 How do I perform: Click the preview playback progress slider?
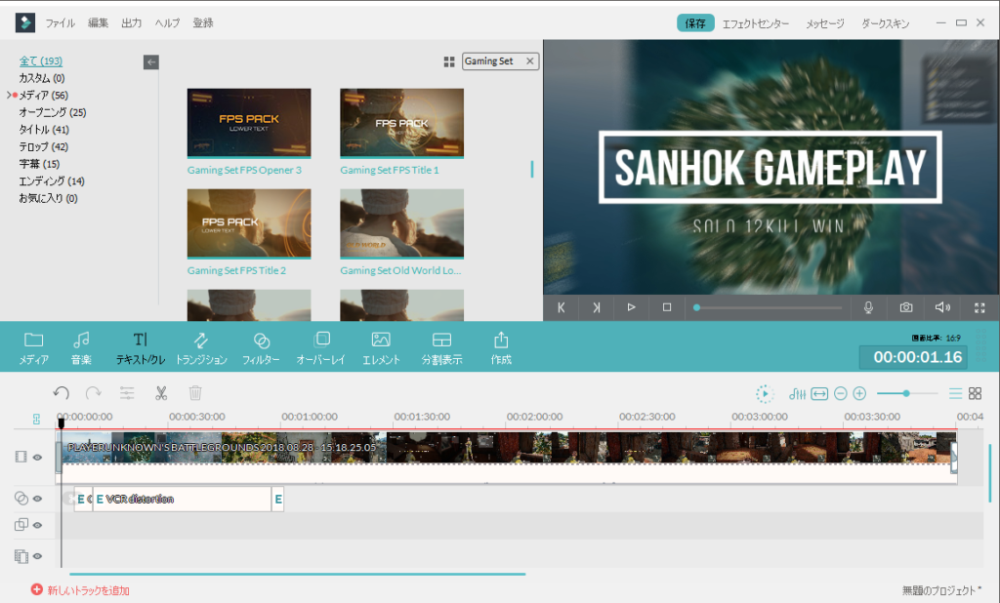click(x=768, y=307)
